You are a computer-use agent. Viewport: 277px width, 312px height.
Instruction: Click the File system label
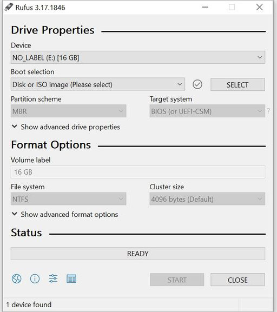pos(28,187)
